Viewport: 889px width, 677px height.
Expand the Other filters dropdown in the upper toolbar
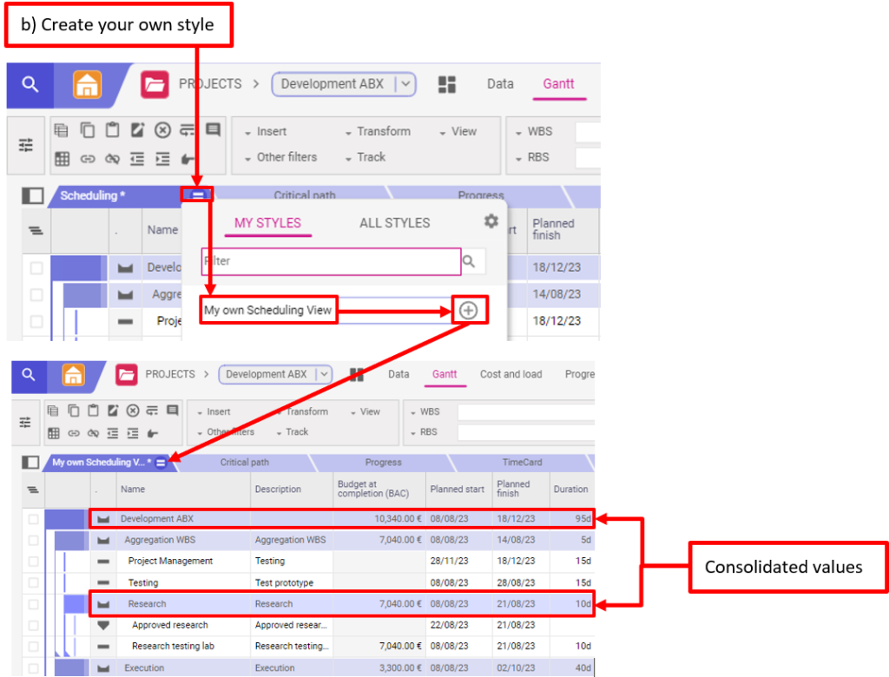tap(280, 157)
